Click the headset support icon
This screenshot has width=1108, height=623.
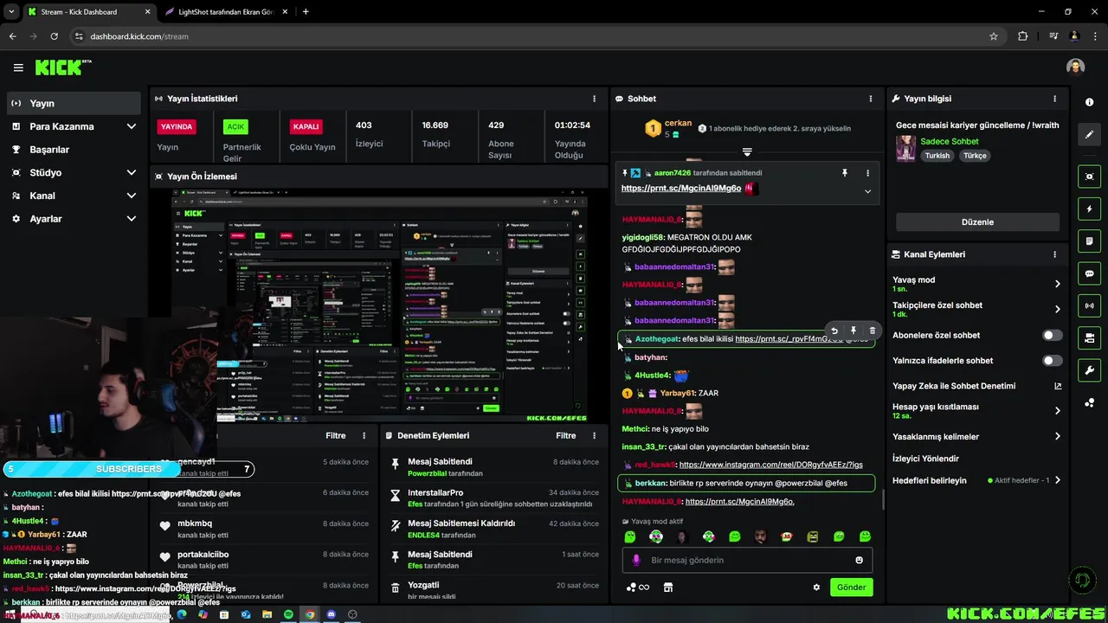[x=1080, y=579]
